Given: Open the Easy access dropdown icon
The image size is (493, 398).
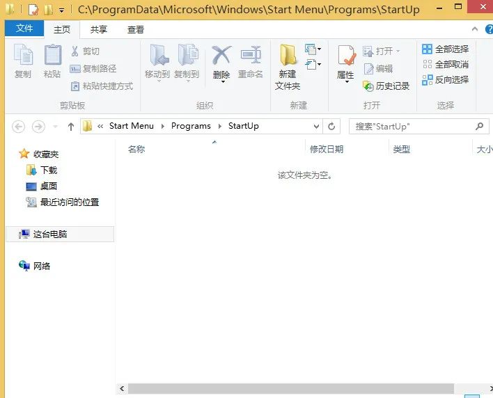Looking at the screenshot, I should [x=313, y=65].
